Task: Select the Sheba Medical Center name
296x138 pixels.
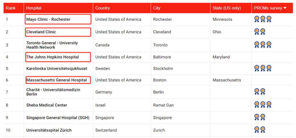Action: tap(47, 105)
